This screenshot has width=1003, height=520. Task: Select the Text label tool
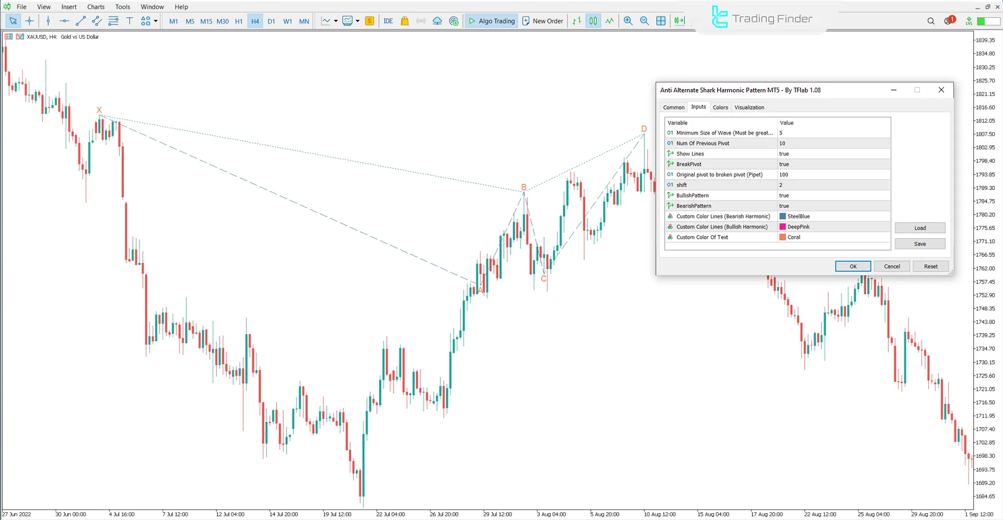pos(130,21)
